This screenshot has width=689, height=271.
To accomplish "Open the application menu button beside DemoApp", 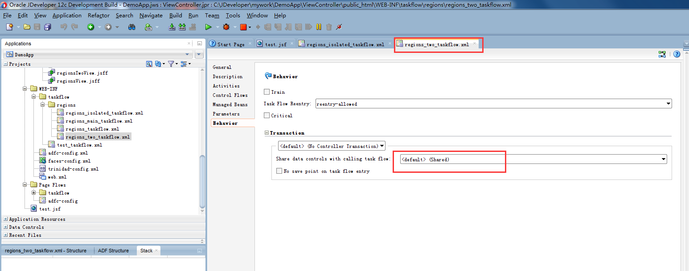I will pyautogui.click(x=199, y=55).
